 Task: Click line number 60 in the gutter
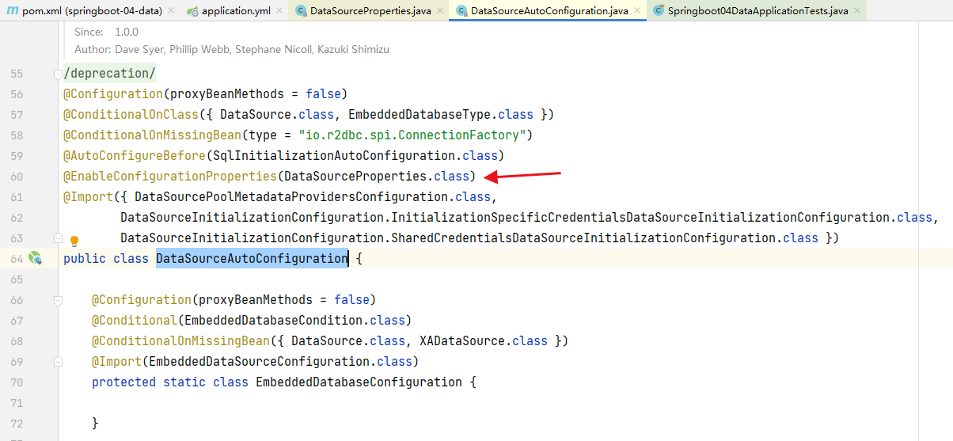click(17, 177)
